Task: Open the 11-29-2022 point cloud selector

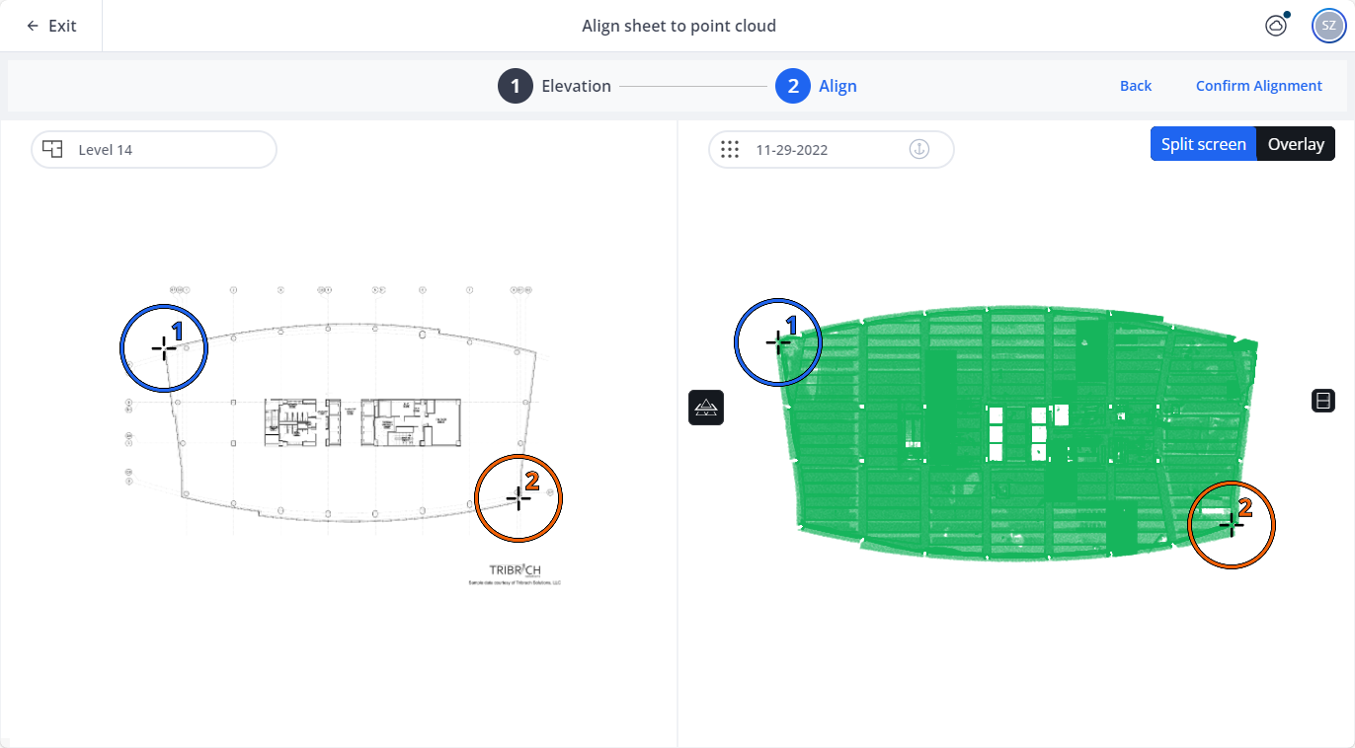Action: tap(830, 150)
